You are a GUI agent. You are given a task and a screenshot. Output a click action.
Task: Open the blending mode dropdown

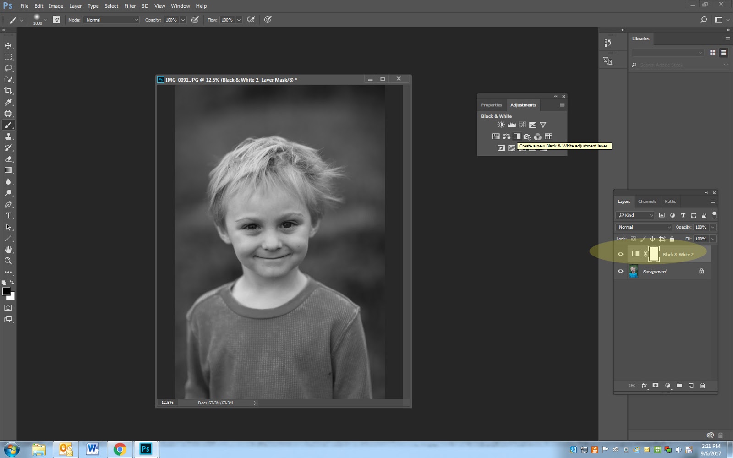click(643, 227)
